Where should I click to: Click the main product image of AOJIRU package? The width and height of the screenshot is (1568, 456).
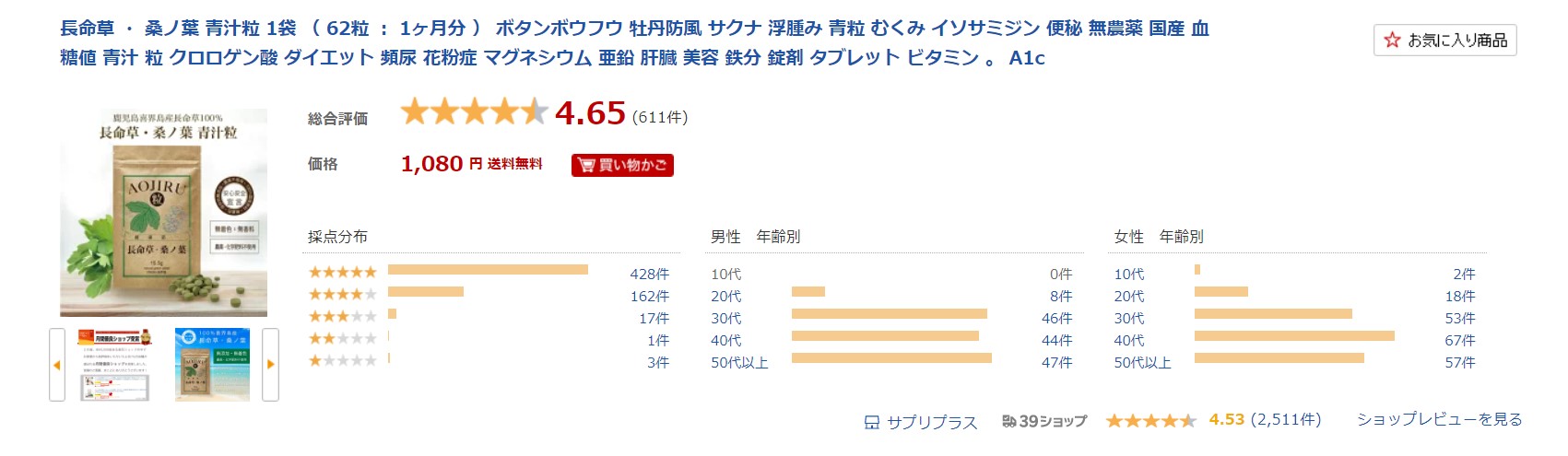click(163, 213)
